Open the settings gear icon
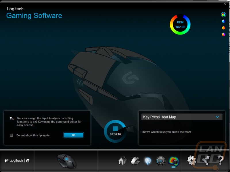 pos(191,160)
